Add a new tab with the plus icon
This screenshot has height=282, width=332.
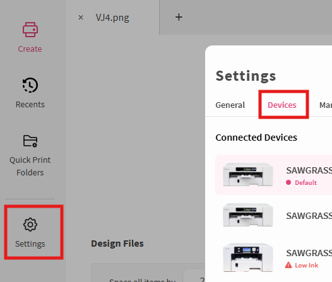179,17
